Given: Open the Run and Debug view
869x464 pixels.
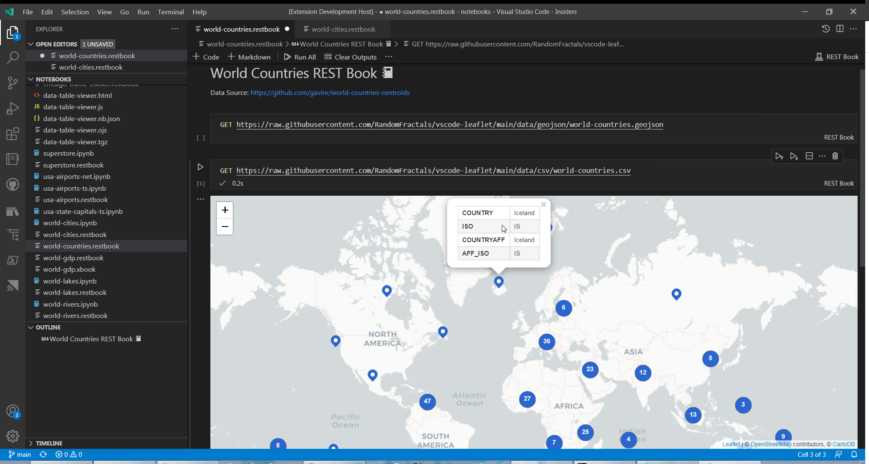Looking at the screenshot, I should pyautogui.click(x=13, y=108).
